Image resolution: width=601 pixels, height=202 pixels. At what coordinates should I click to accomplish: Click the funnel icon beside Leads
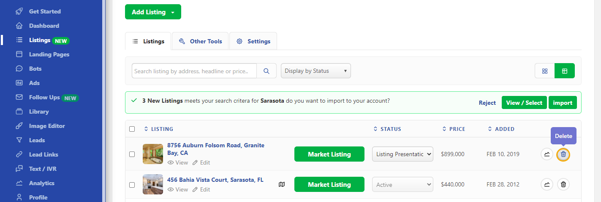(19, 140)
